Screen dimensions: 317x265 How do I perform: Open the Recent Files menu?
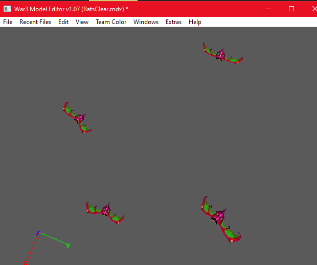tap(35, 22)
